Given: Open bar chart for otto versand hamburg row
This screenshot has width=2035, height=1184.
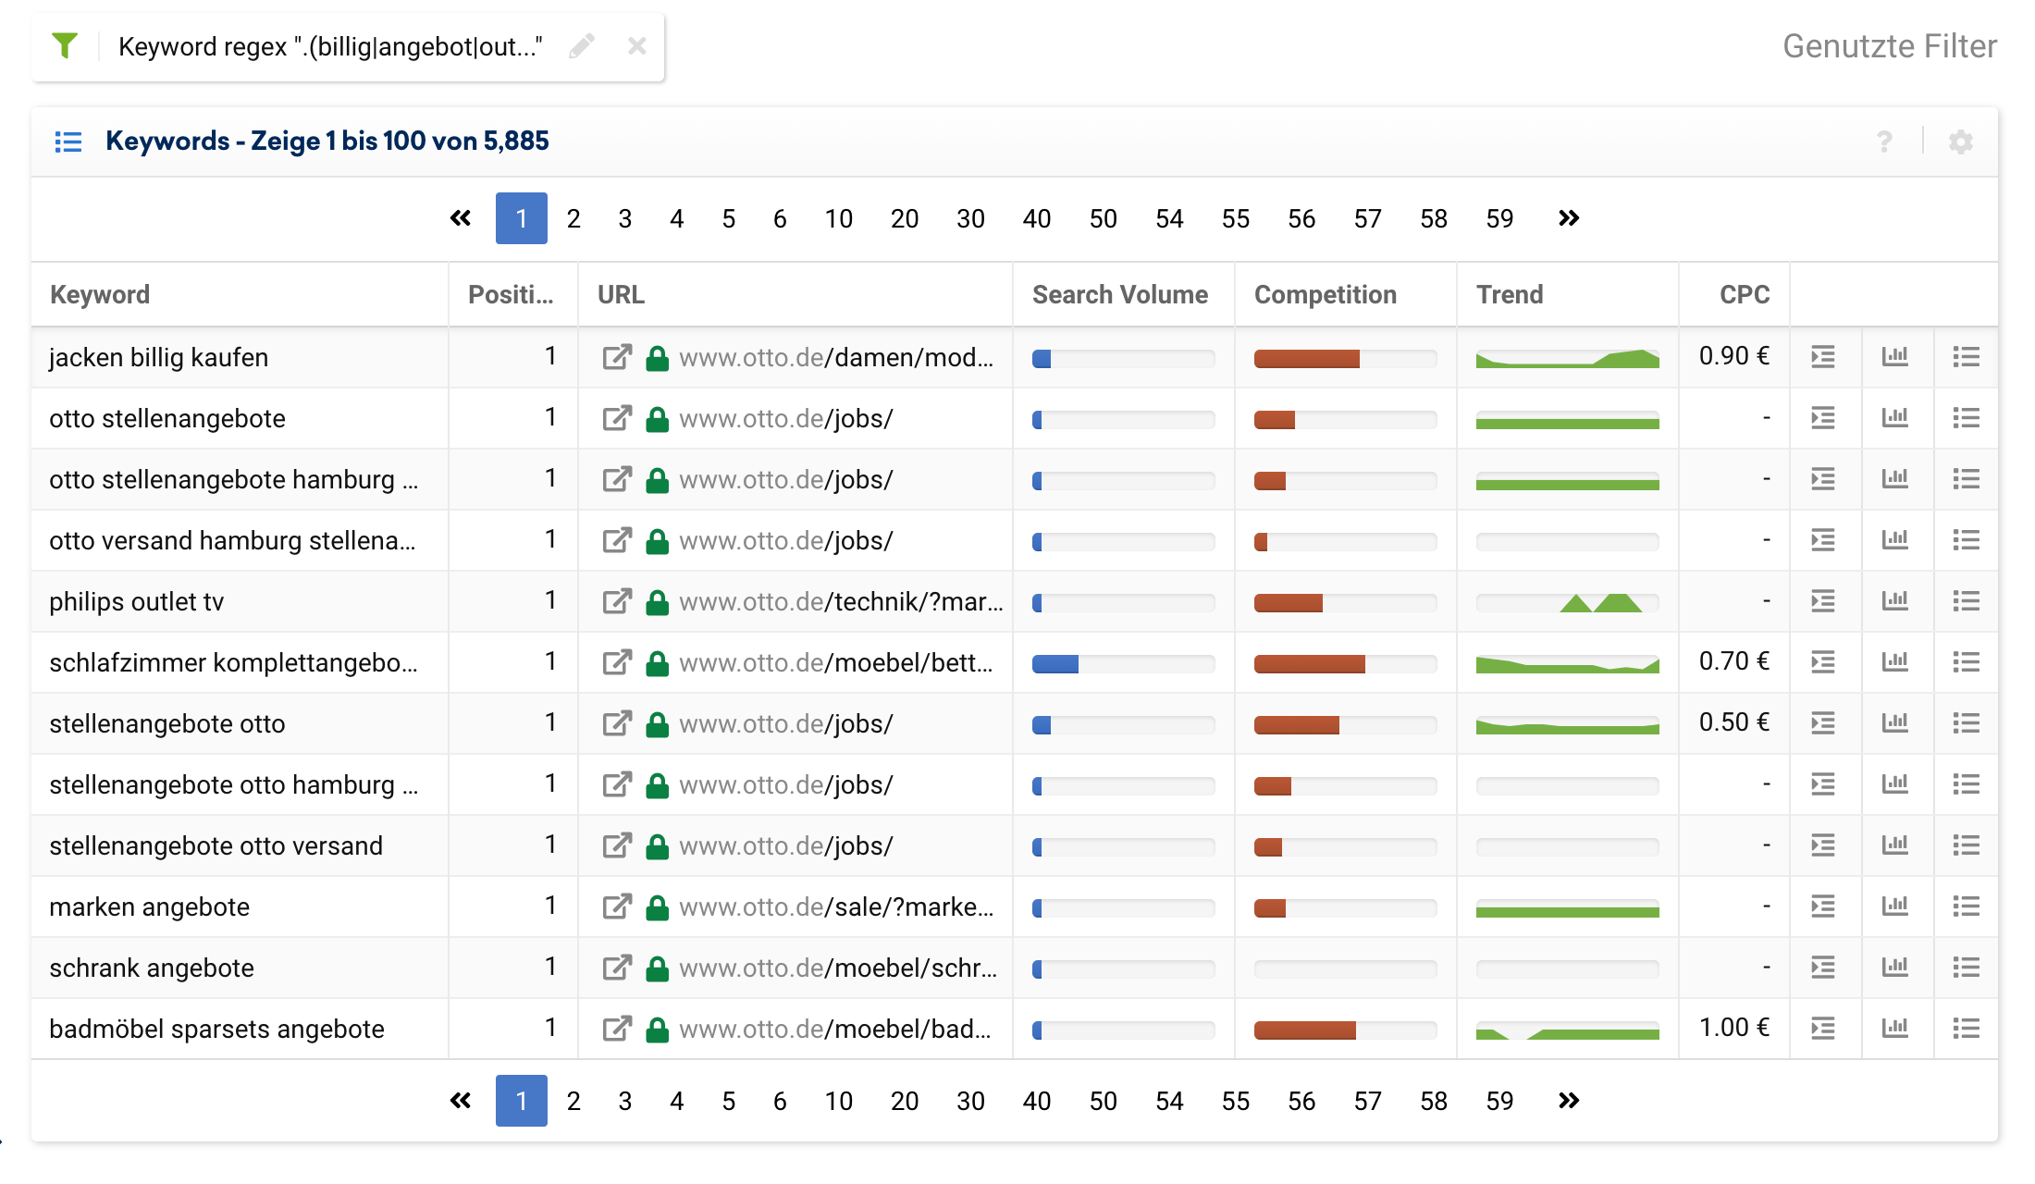Looking at the screenshot, I should pos(1894,539).
